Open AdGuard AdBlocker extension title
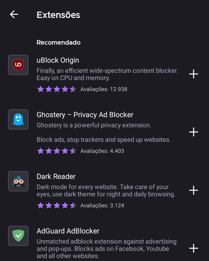Image resolution: width=209 pixels, height=261 pixels. (x=68, y=231)
